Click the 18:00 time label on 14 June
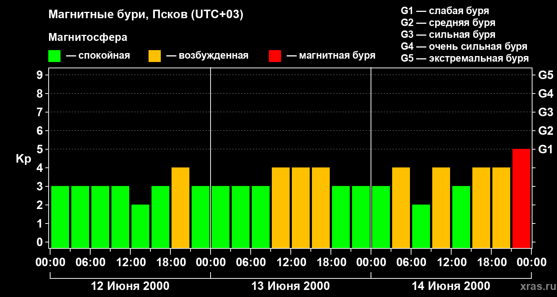 491,262
